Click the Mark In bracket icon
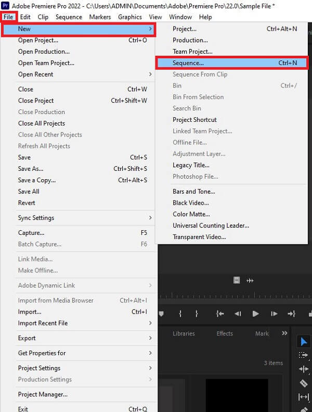The width and height of the screenshot is (312, 412). point(180,314)
